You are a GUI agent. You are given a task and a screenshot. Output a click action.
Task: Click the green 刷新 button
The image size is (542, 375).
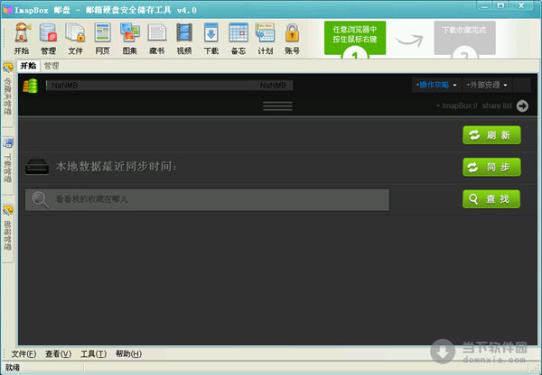click(x=491, y=135)
